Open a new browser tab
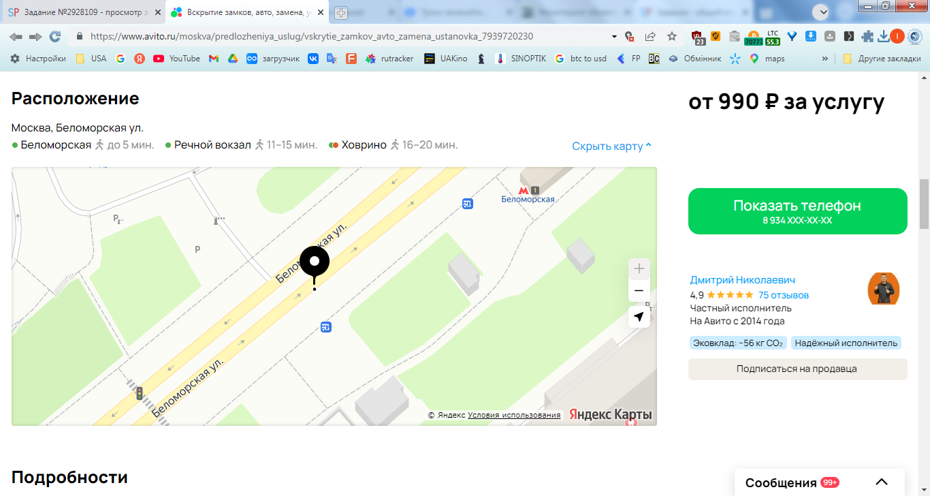 (341, 12)
